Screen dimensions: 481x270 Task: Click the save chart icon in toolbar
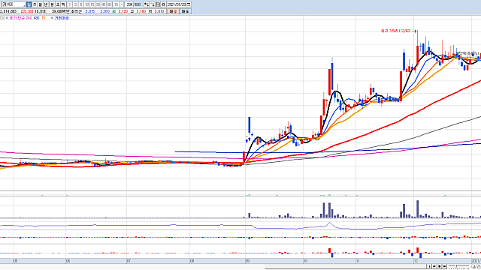(158, 4)
